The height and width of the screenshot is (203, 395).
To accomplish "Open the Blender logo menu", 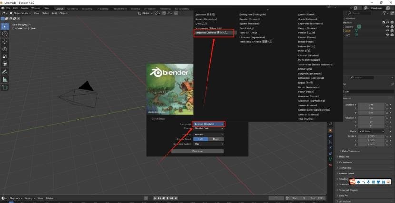I will click(3, 8).
